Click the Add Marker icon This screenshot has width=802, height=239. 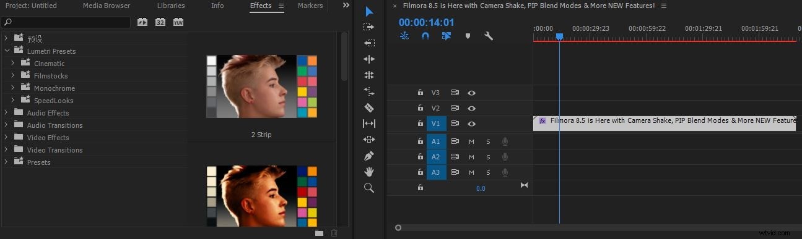point(468,36)
